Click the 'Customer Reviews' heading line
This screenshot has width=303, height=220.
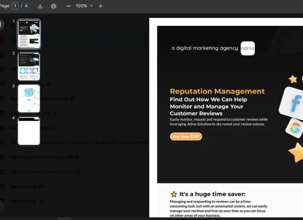(196, 113)
